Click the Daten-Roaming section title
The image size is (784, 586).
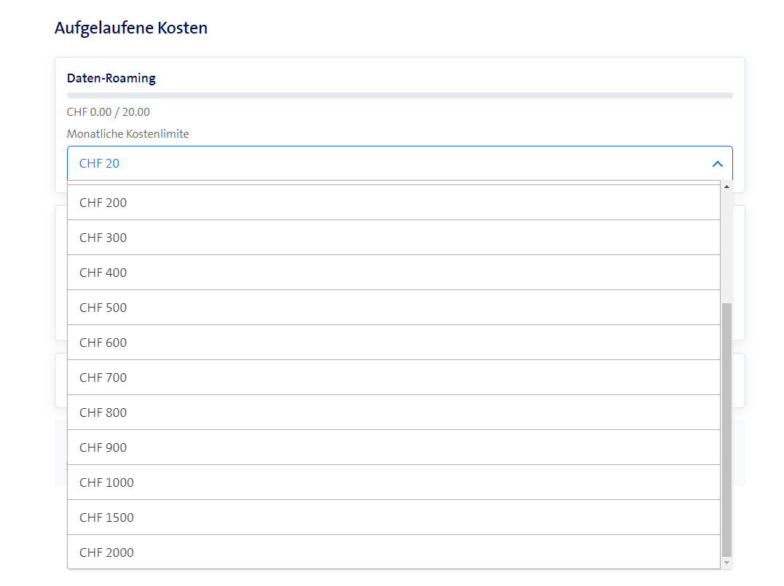111,78
